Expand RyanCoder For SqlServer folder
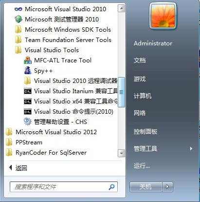The image size is (200, 202). [51, 153]
